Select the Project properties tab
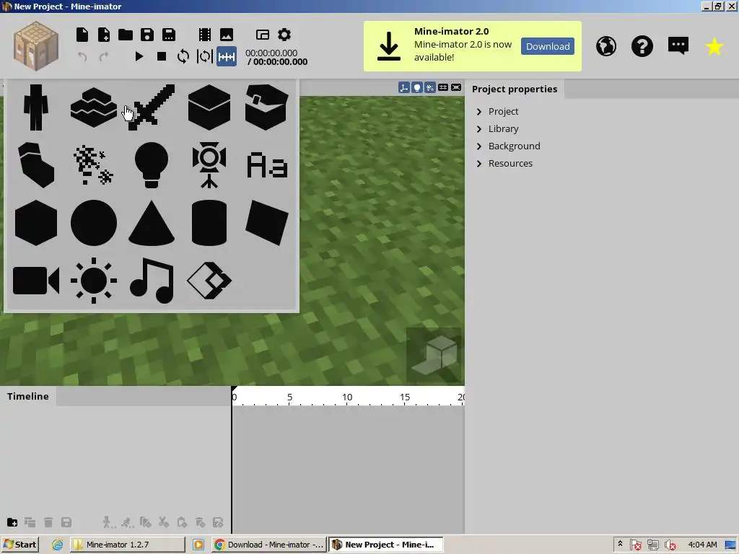The image size is (739, 554). point(515,89)
